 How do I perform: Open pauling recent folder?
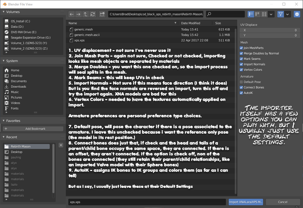coord(27,157)
